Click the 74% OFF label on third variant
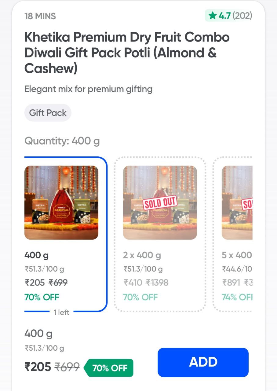This screenshot has height=391, width=277. click(x=237, y=297)
